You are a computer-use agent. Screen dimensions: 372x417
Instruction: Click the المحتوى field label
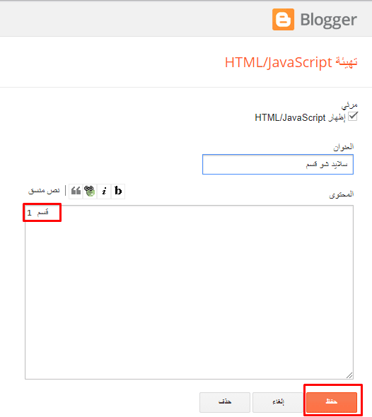[x=342, y=194]
